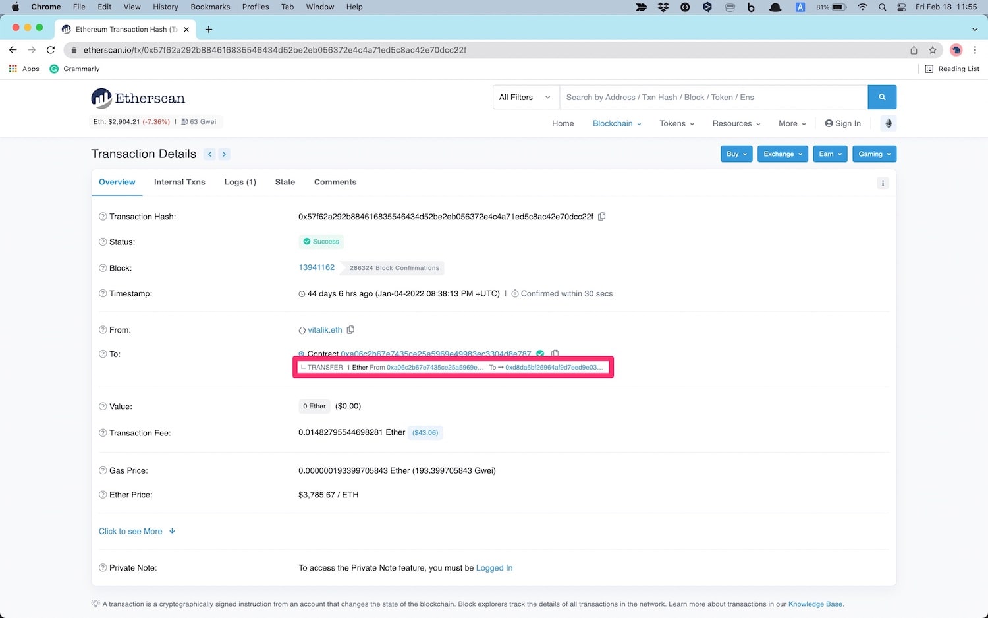This screenshot has width=988, height=618.
Task: Click 286324 Block Confirmations badge
Action: 395,268
